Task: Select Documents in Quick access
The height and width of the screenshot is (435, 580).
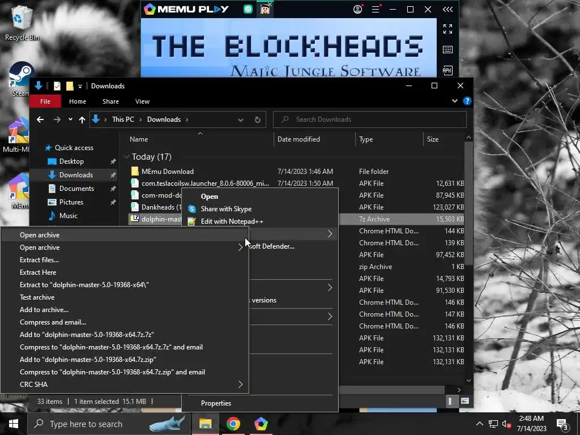Action: coord(76,188)
